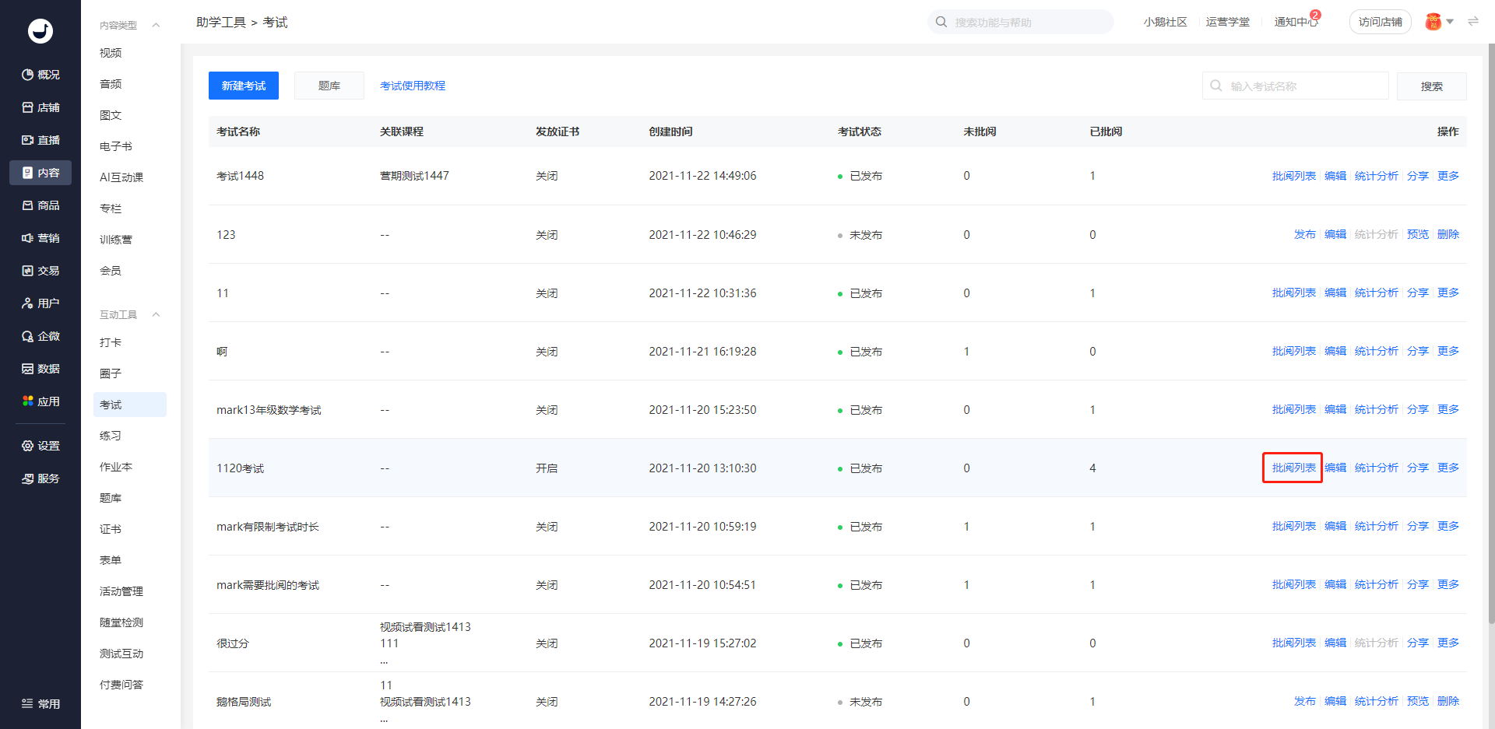The width and height of the screenshot is (1495, 729).
Task: Open 通知中心 in header
Action: click(x=1296, y=22)
